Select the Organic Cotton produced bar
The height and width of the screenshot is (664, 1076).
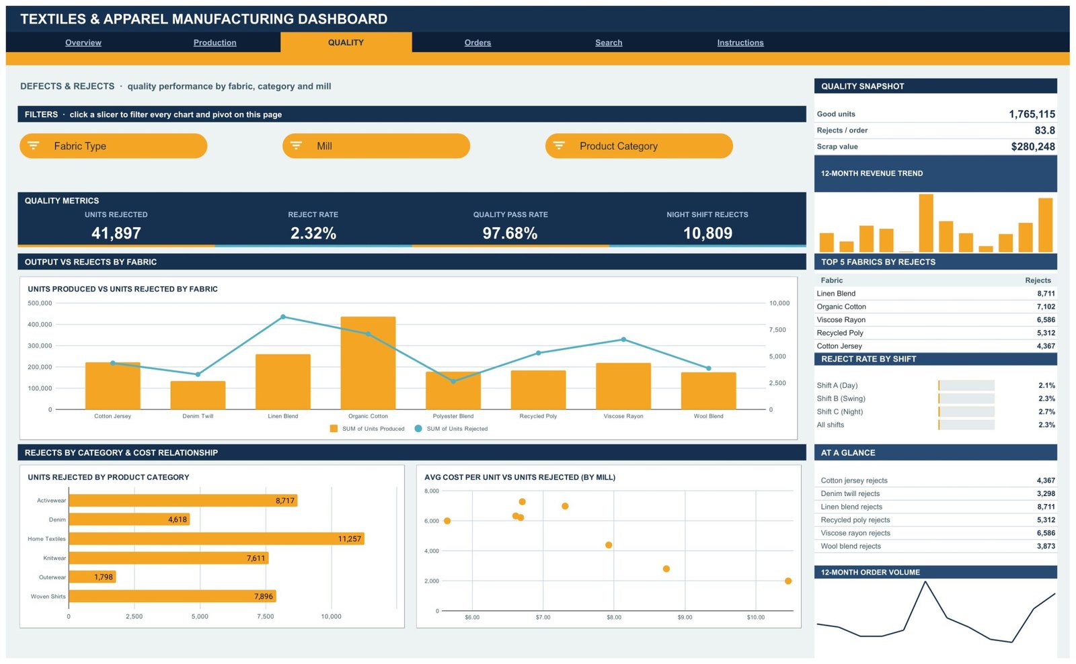(368, 363)
